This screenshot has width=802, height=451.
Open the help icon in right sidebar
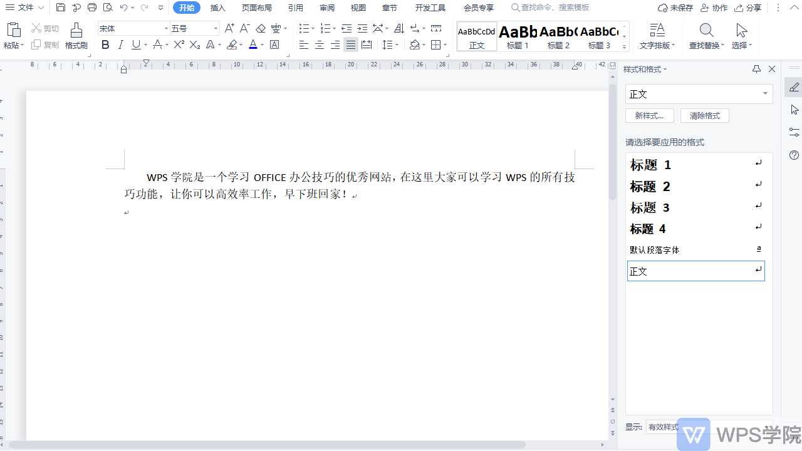tap(794, 155)
